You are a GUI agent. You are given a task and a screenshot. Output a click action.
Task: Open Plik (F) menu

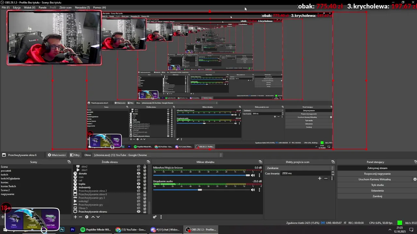[6, 7]
